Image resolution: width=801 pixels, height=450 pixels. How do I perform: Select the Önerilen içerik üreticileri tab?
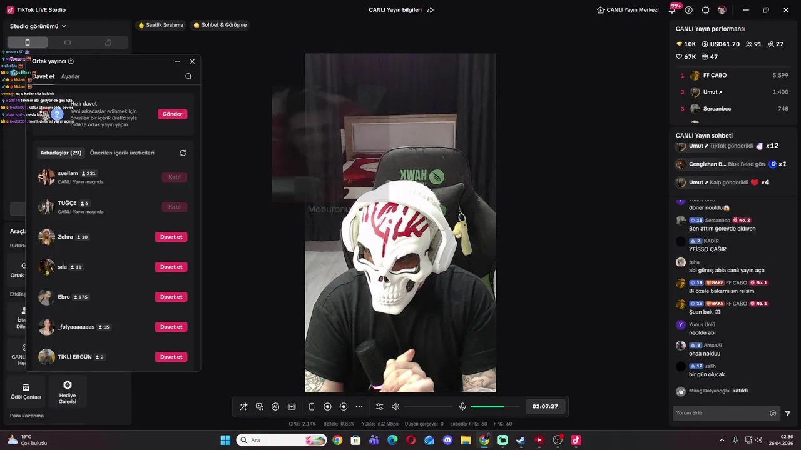coord(122,152)
